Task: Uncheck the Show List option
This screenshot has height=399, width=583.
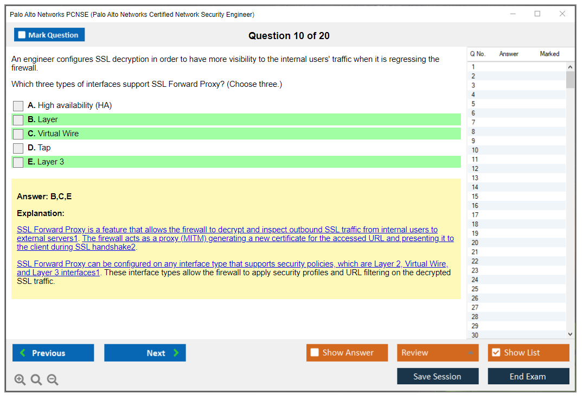Action: coord(496,353)
